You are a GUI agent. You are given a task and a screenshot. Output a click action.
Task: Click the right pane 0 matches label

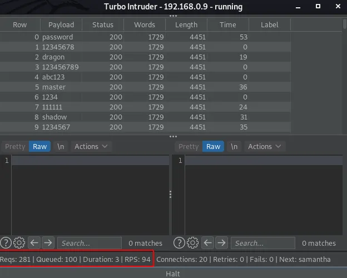(x=319, y=244)
